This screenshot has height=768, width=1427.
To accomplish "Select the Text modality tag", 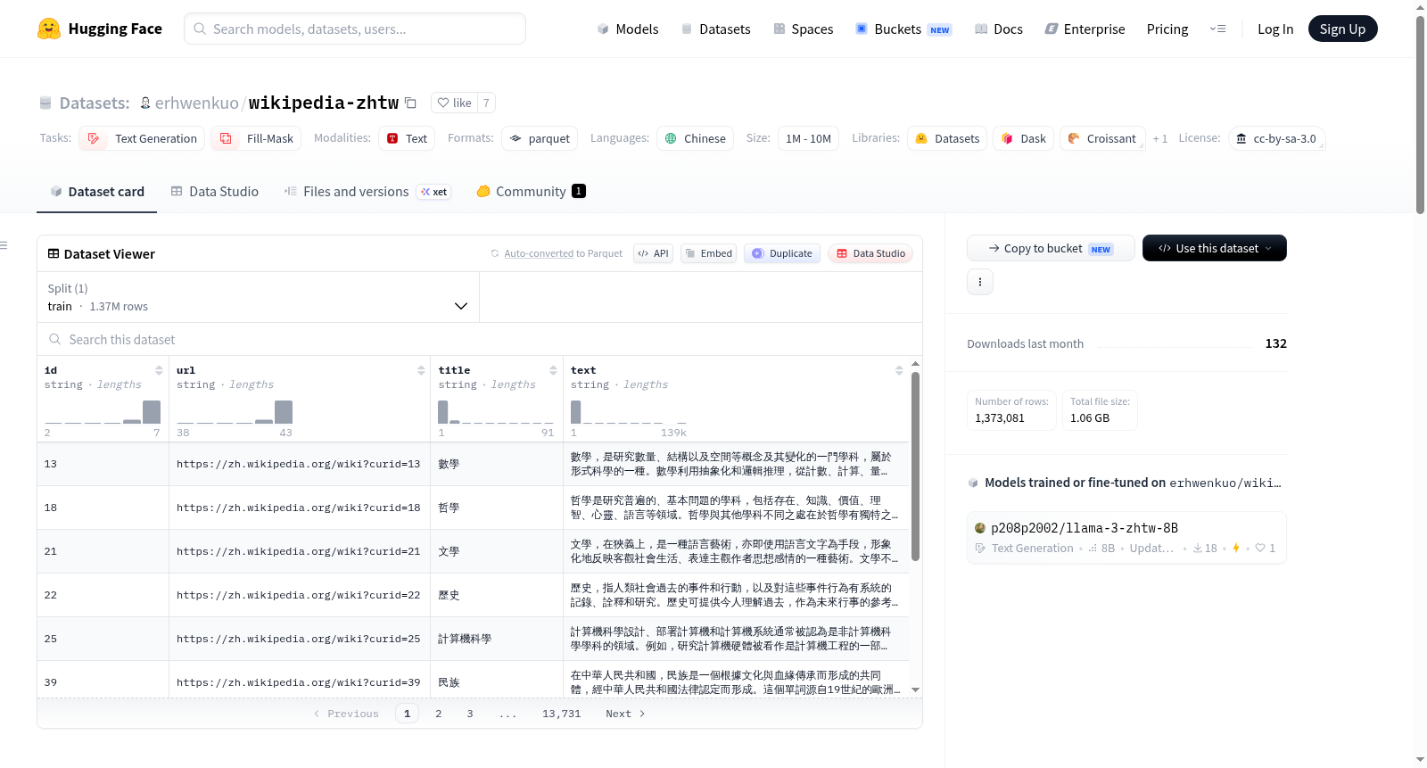I will point(407,138).
